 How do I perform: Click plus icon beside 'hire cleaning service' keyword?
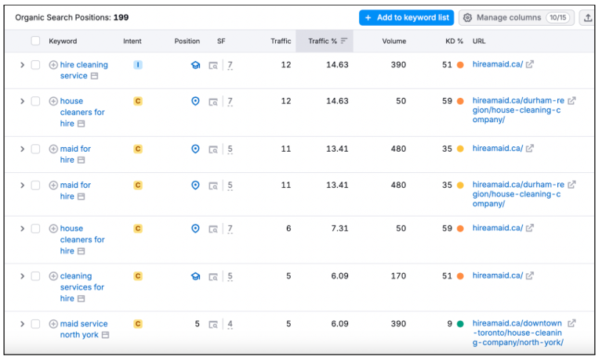(53, 65)
